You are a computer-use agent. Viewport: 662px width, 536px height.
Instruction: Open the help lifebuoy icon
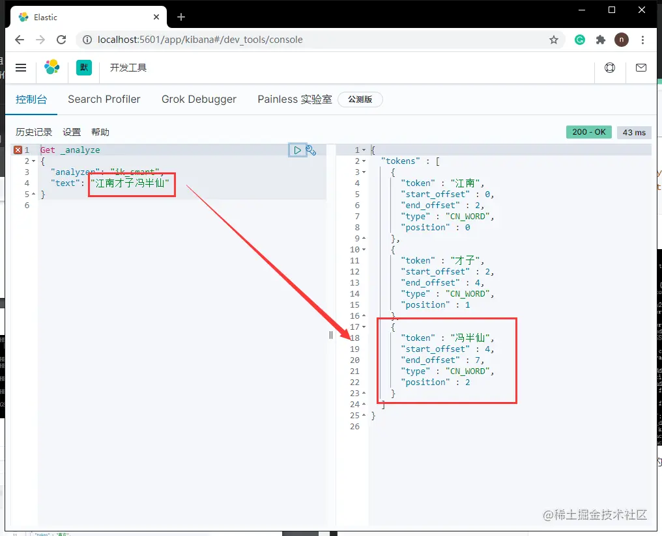pyautogui.click(x=610, y=68)
